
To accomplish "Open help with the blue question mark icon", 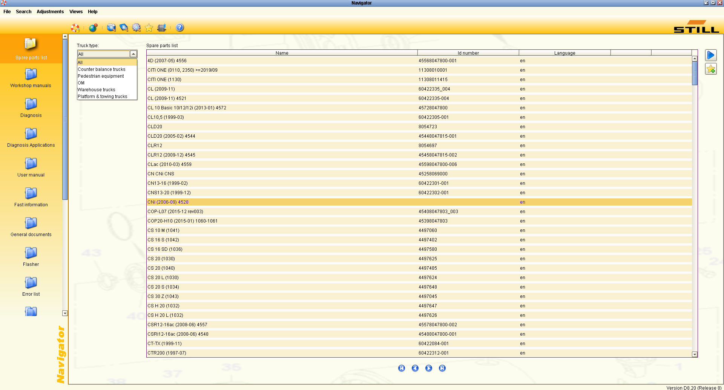I will pyautogui.click(x=180, y=28).
